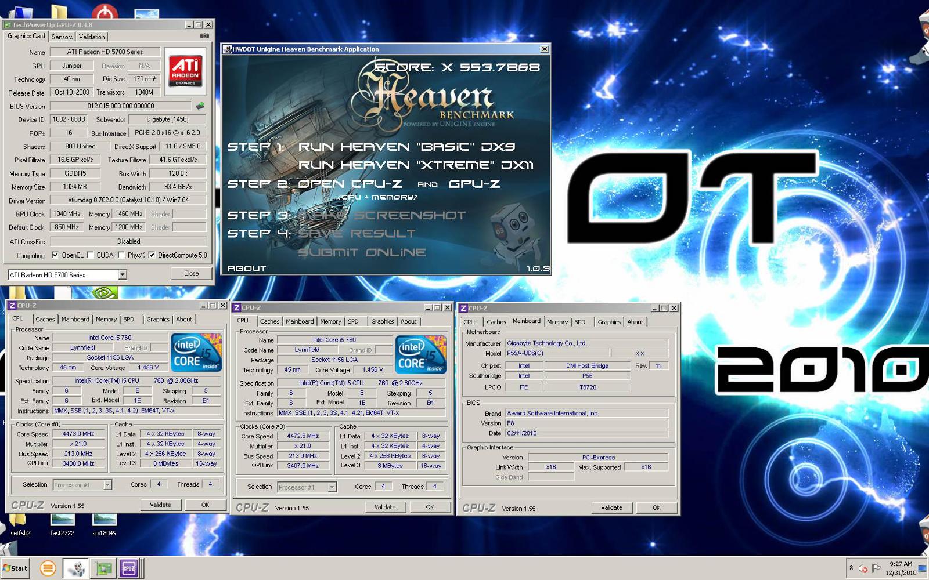Click the 3407.9 MHz QPI Link value
The width and height of the screenshot is (929, 580).
pos(303,466)
